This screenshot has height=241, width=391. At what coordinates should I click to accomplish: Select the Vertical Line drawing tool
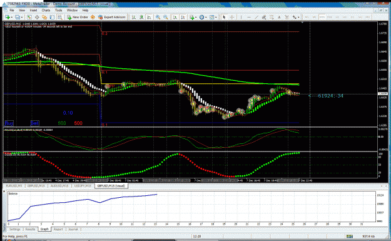241,18
